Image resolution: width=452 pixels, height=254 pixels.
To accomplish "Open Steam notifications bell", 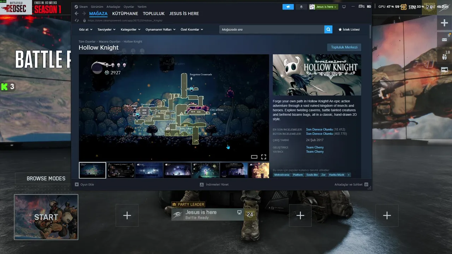I will (x=301, y=7).
